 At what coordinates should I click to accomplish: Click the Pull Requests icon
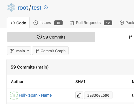tap(72, 23)
